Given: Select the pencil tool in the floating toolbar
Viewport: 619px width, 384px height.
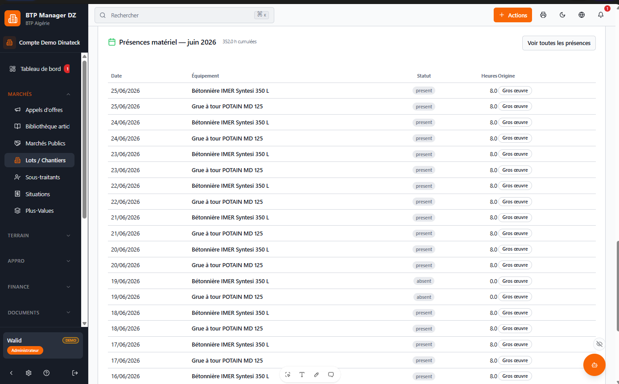Looking at the screenshot, I should 317,375.
